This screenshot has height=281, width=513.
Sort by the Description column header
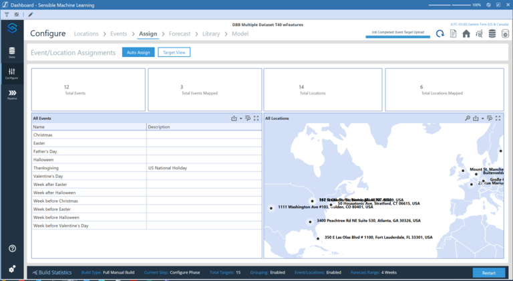(x=204, y=127)
